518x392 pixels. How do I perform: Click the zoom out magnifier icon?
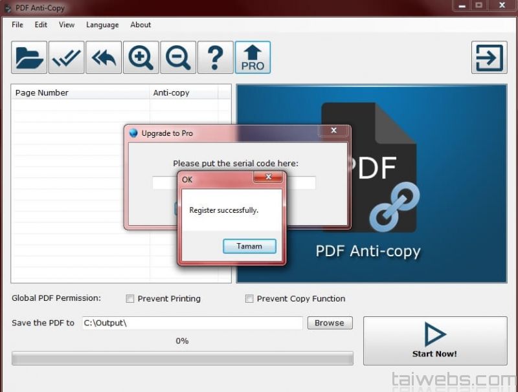pos(178,58)
